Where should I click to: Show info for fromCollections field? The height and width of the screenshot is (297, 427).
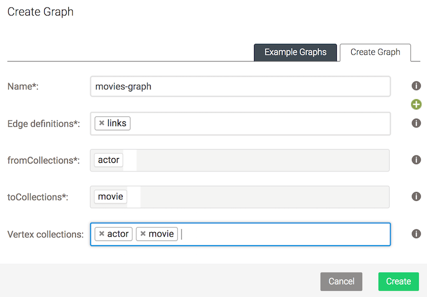416,160
